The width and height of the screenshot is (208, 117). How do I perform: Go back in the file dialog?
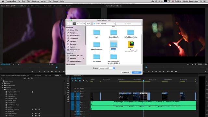(x=68, y=24)
